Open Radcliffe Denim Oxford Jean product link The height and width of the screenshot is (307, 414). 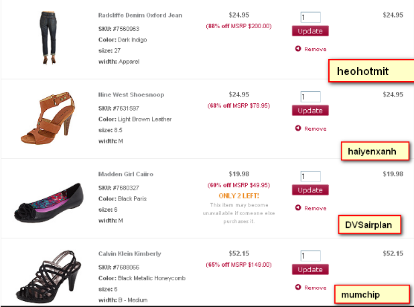tap(139, 15)
